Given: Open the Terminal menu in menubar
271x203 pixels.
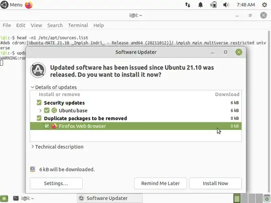Looking at the screenshot, I should (x=78, y=26).
